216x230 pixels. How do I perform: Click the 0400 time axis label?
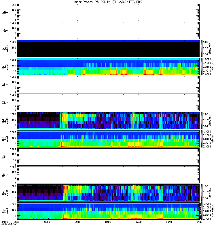click(199, 222)
